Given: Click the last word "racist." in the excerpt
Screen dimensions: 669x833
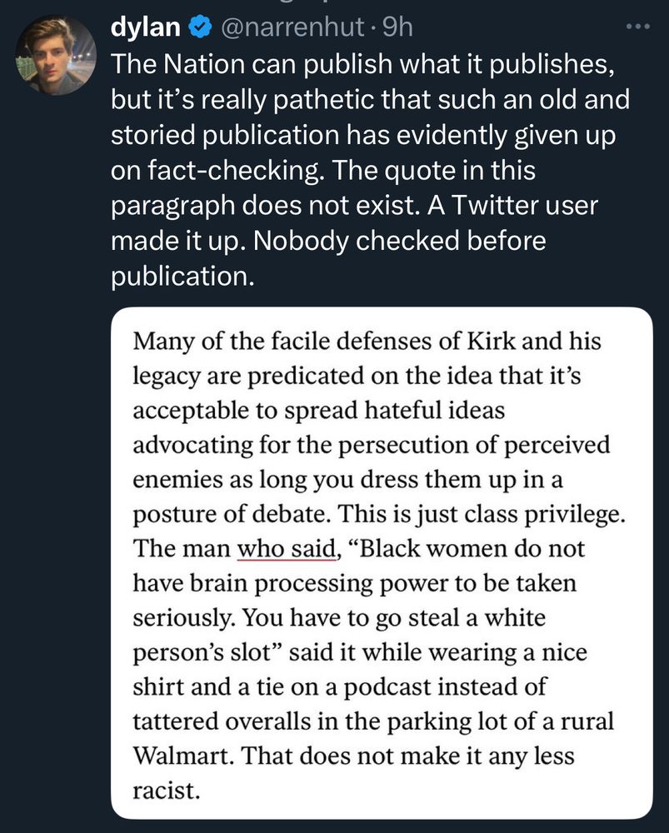Looking at the screenshot, I should (167, 791).
